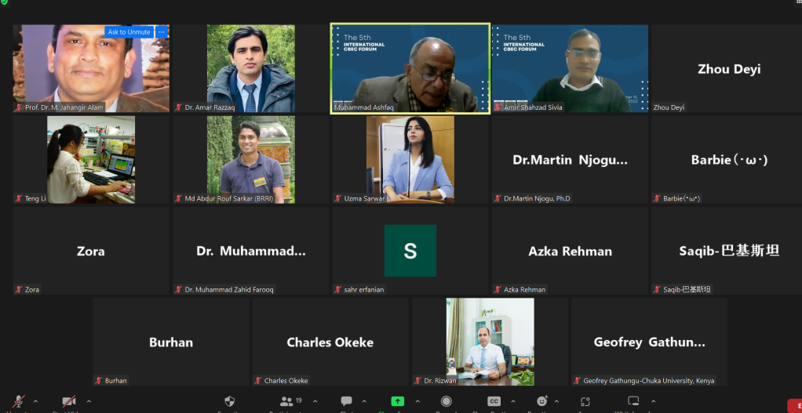This screenshot has width=802, height=413.
Task: Click the Ask to Unmute button
Action: click(x=129, y=32)
